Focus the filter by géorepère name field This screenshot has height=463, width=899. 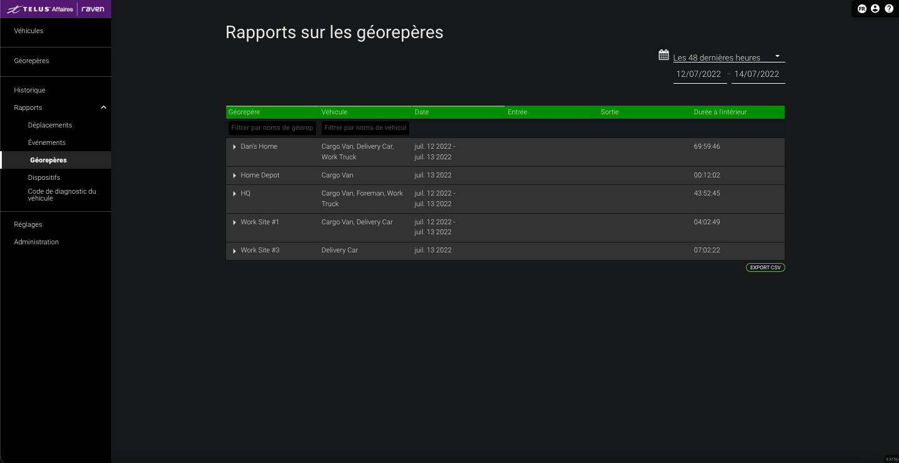pyautogui.click(x=272, y=127)
